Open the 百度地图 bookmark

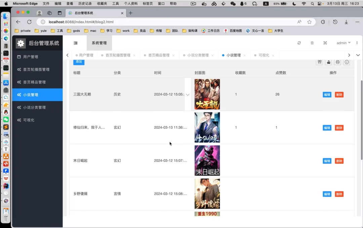pos(233,31)
